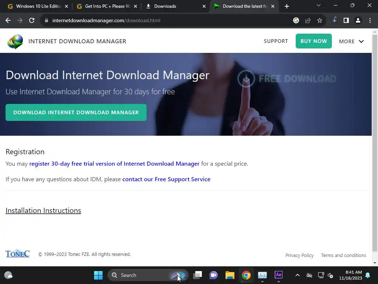The image size is (378, 284).
Task: Click the BUY NOW button
Action: pos(314,41)
